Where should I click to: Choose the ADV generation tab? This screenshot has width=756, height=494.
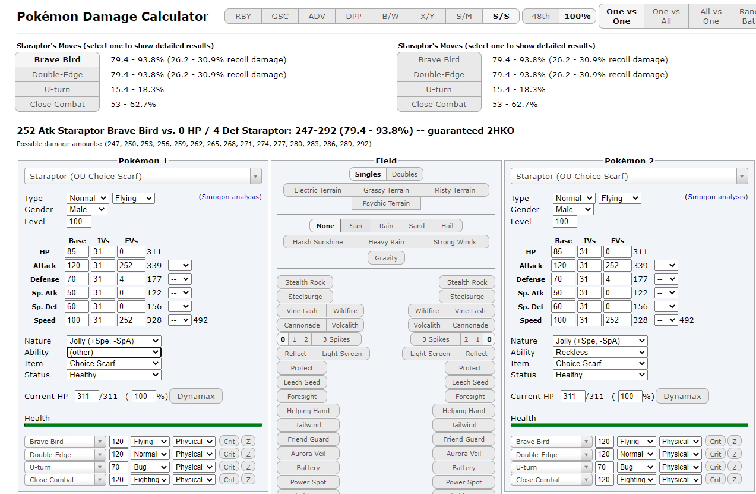click(x=317, y=16)
